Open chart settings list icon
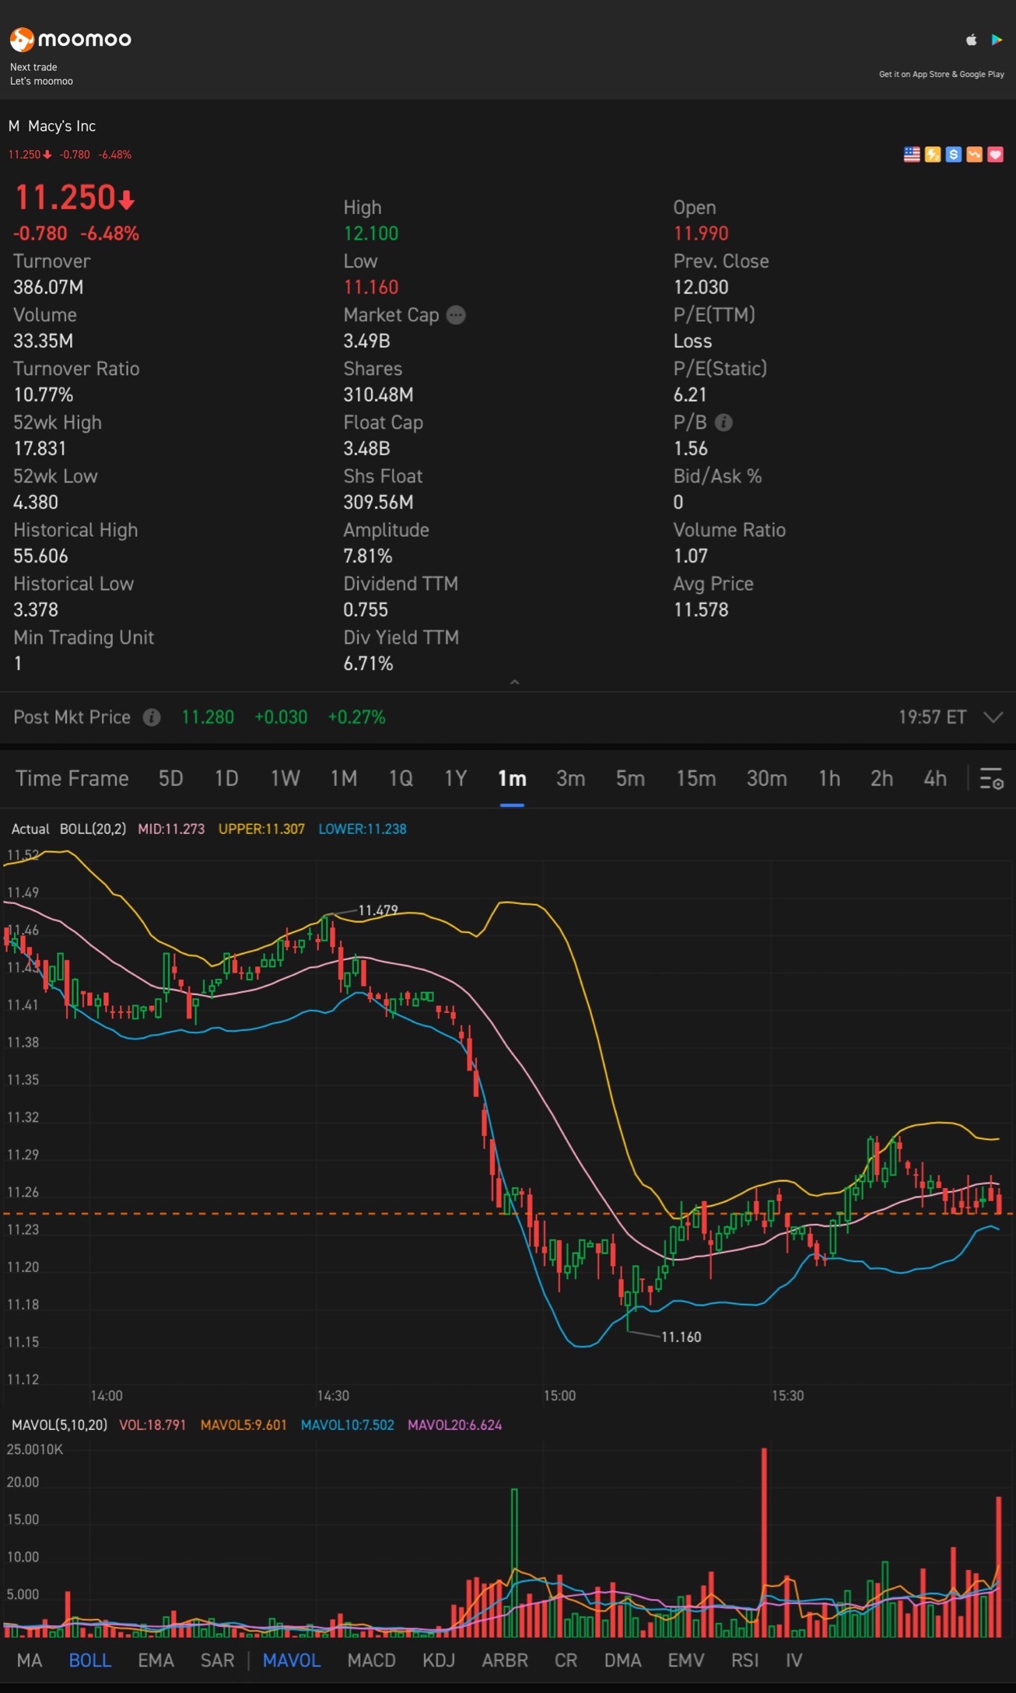The width and height of the screenshot is (1016, 1693). tap(991, 779)
